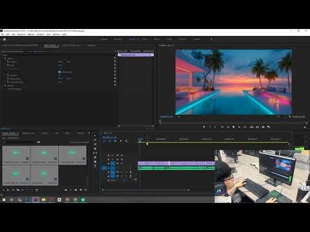Open Comparison View in Program monitor
310x232 pixels.
269,127
